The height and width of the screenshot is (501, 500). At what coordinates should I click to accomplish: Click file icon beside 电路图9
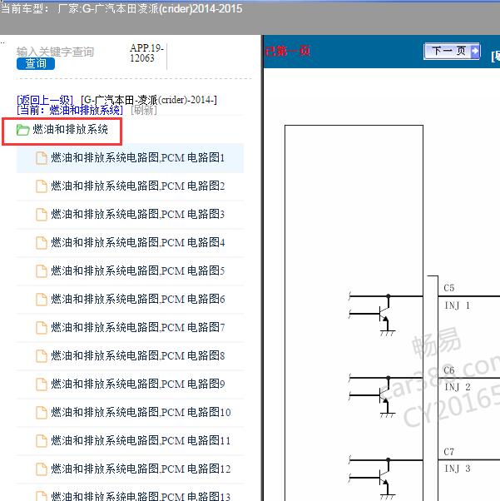(x=42, y=384)
